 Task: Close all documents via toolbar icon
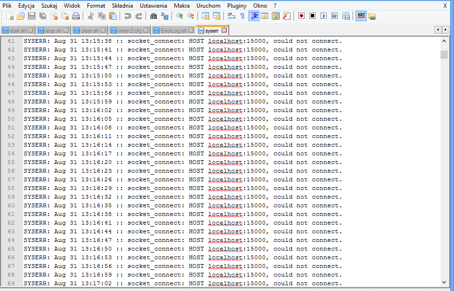pos(65,16)
